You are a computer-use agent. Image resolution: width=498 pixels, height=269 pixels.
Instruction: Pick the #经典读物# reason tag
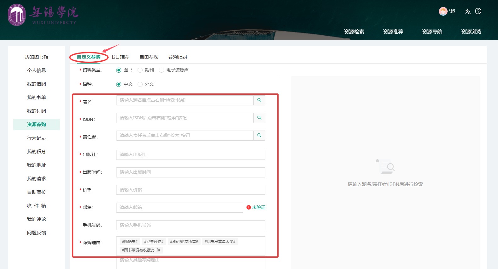click(x=154, y=242)
